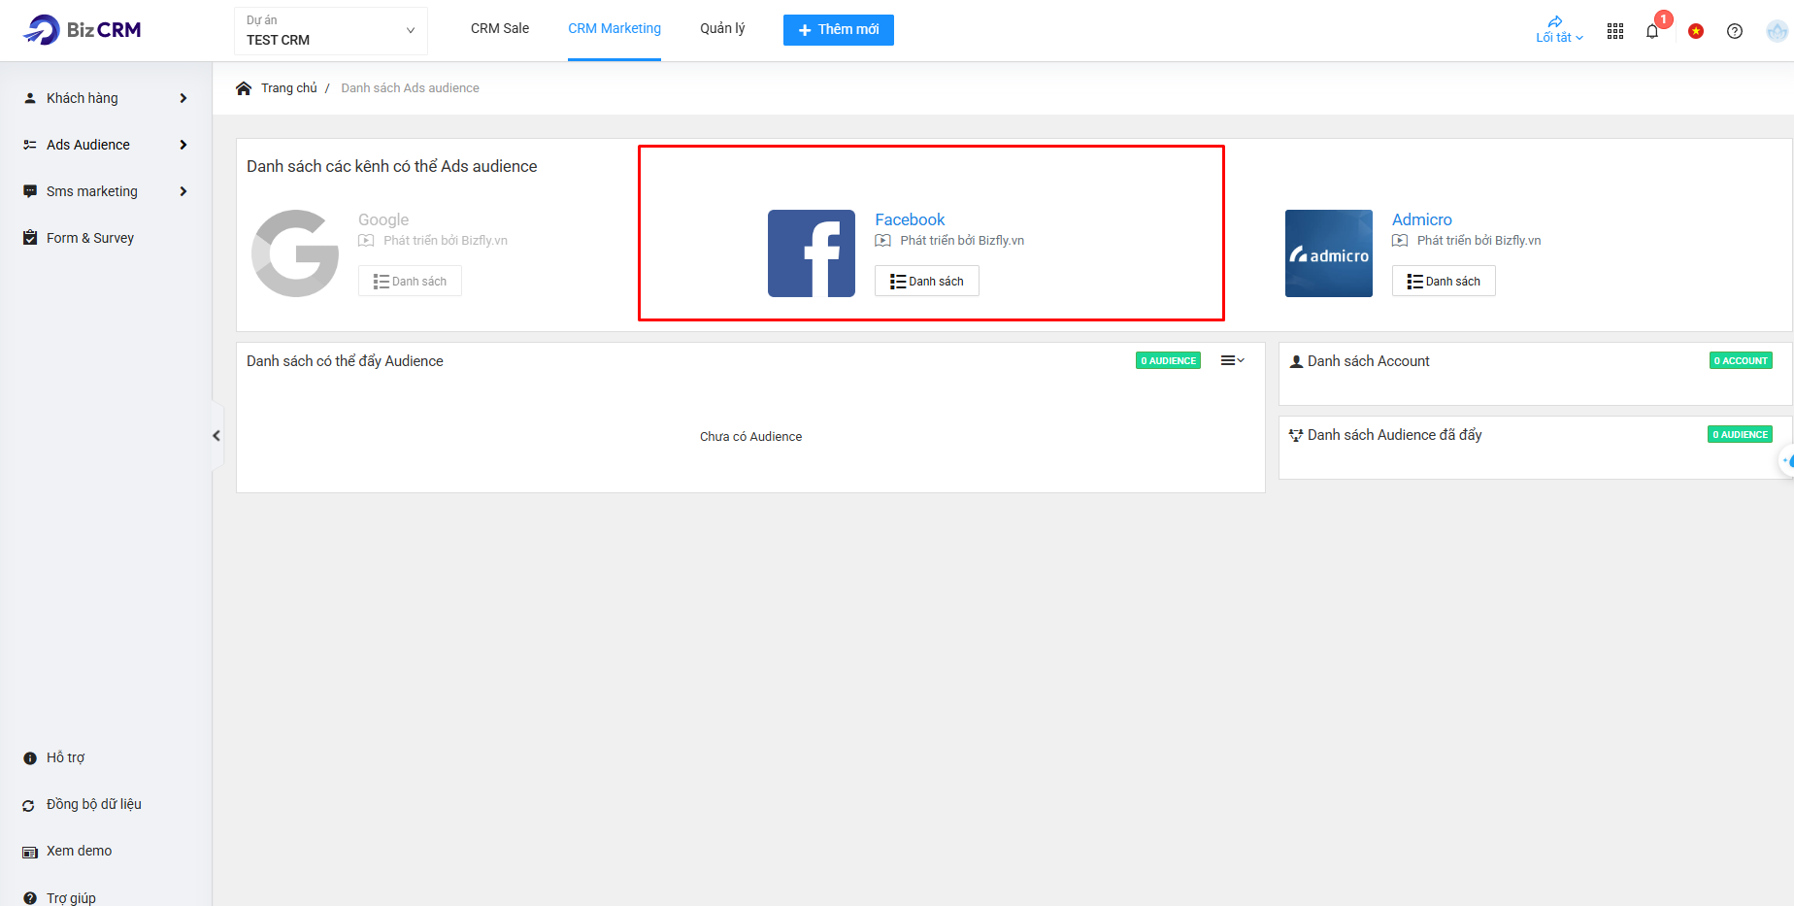1794x906 pixels.
Task: Click the Danh sách Audience đã đẩy icon
Action: tap(1296, 435)
